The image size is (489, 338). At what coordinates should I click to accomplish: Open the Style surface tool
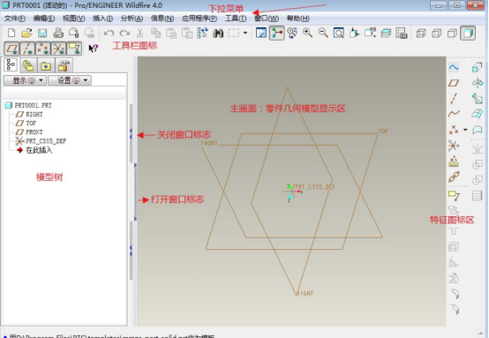coord(478,130)
